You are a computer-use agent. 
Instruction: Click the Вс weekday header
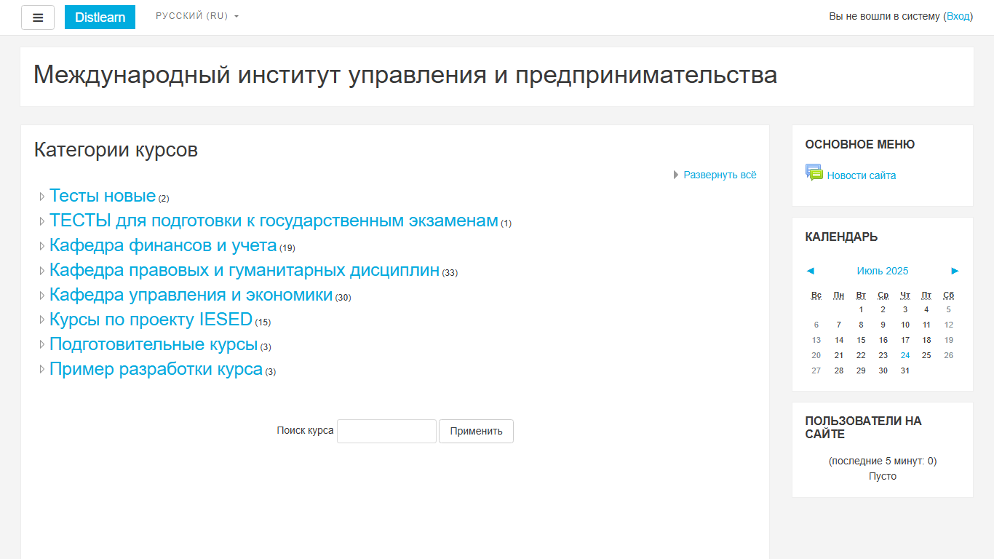pos(816,295)
